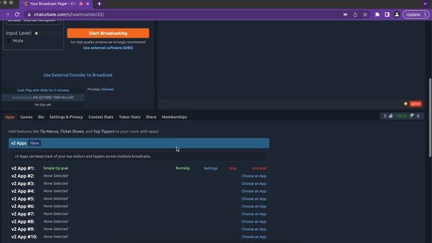Toggle the Mute checkbox
This screenshot has width=432, height=243.
click(9, 40)
